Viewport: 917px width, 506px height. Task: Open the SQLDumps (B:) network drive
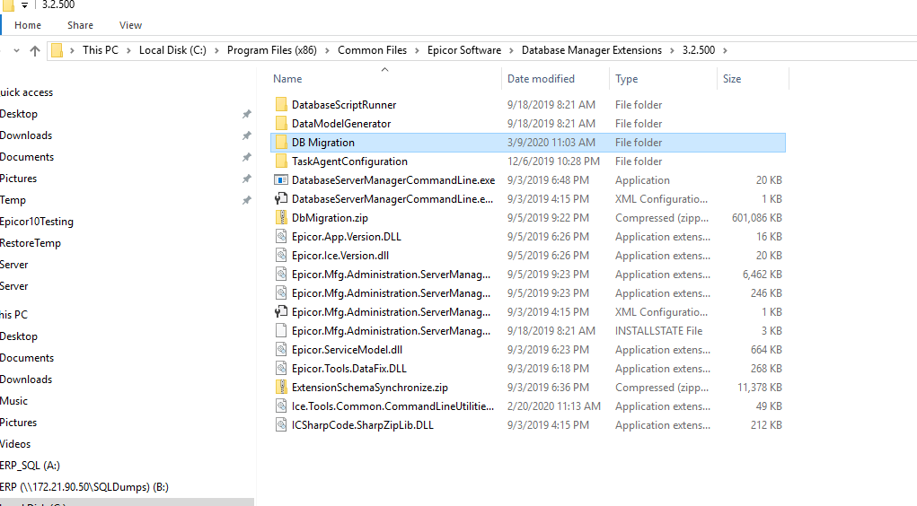tap(84, 487)
